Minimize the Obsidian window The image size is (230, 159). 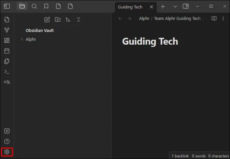click(197, 6)
